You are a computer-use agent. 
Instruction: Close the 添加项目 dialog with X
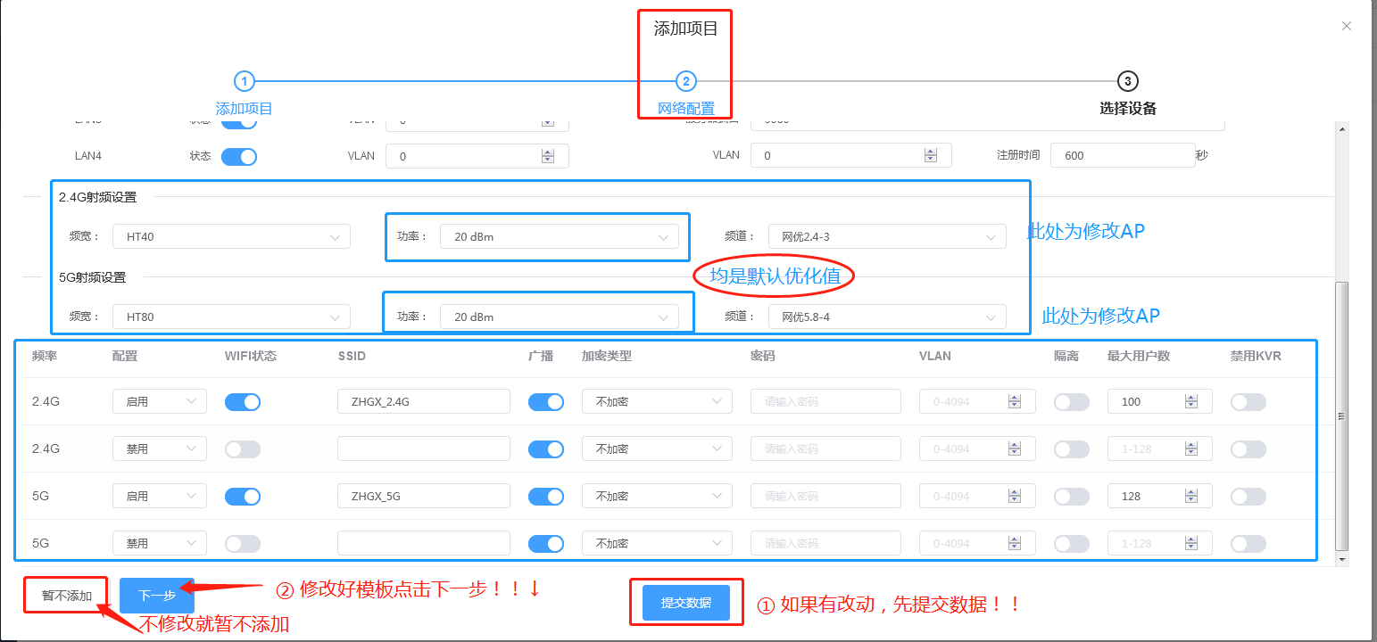tap(1347, 27)
